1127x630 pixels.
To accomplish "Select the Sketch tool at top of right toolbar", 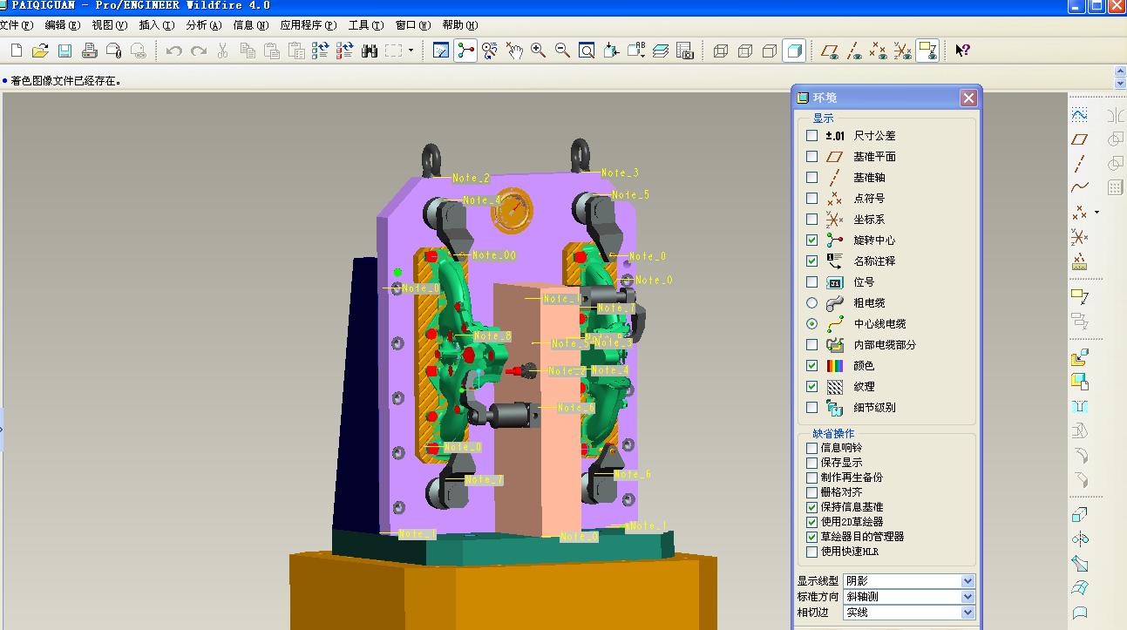I will click(x=1080, y=114).
